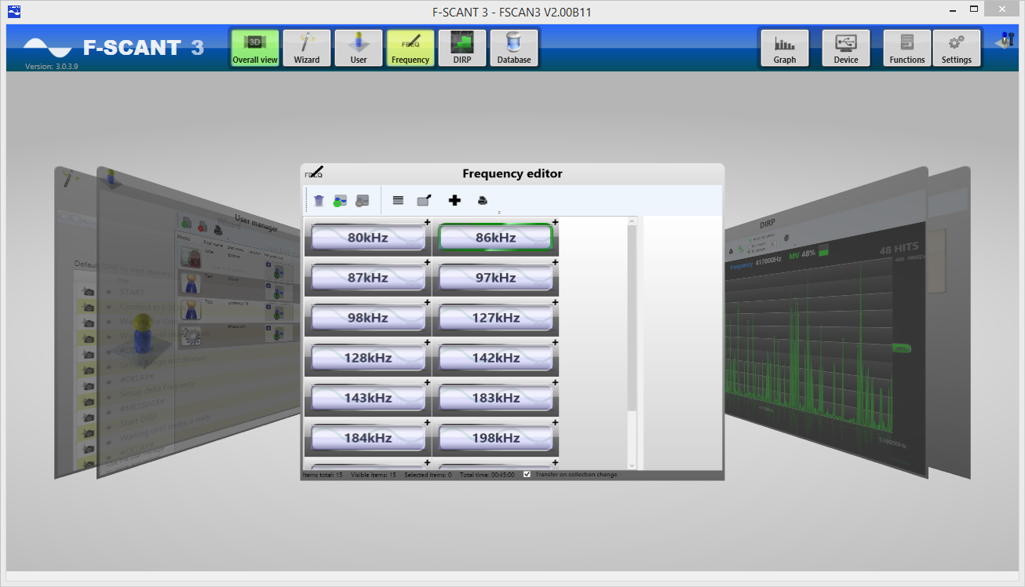Click the "Items total: 15" status text
Screen dimensions: 1025x587
323,475
